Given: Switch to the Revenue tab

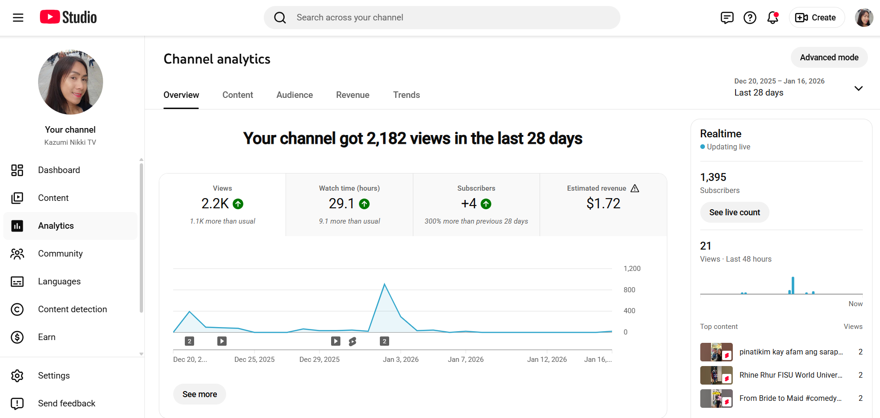Looking at the screenshot, I should tap(352, 95).
